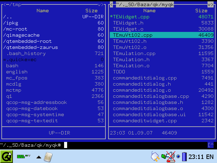
Task: Select qcop-msg-datebook file
Action: click(54, 108)
